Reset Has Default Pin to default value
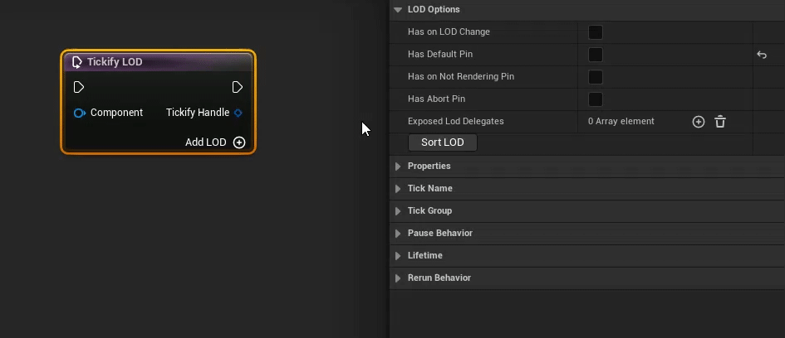785x338 pixels. 762,55
